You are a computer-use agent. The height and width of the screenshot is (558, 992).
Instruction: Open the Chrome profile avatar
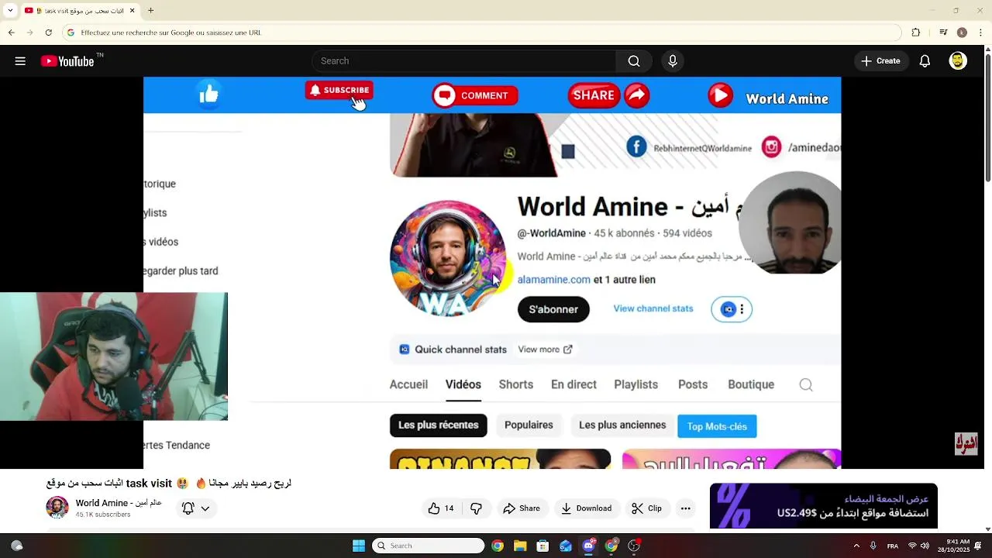962,33
